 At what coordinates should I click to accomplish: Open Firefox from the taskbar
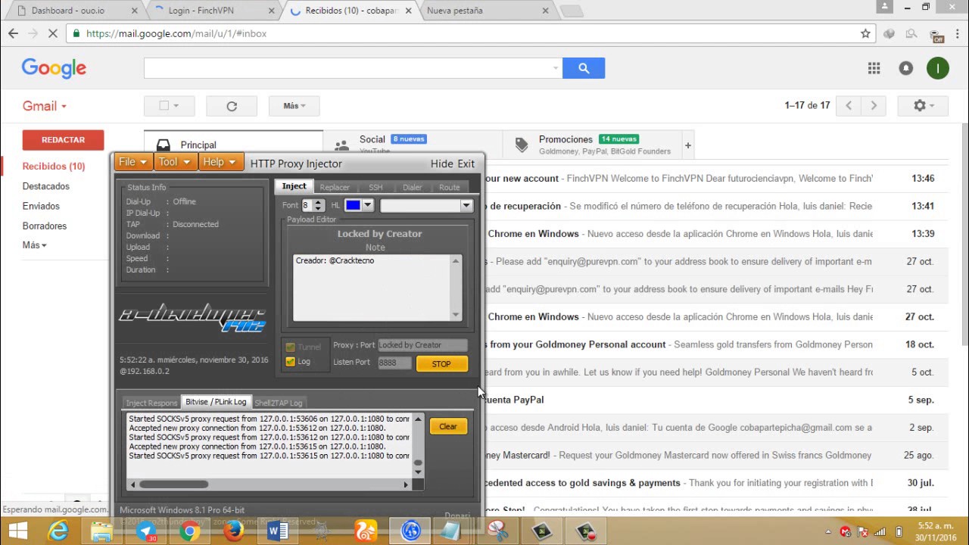click(x=234, y=531)
